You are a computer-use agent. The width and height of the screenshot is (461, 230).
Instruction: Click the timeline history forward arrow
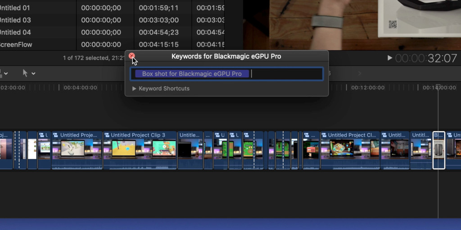click(x=359, y=73)
